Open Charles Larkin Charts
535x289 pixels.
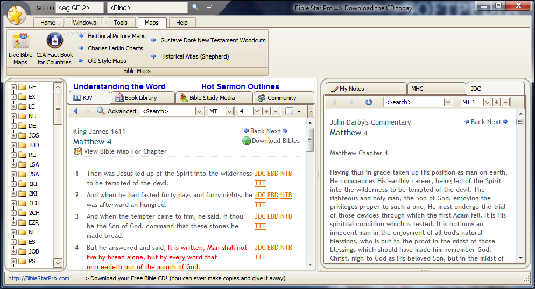pos(115,48)
